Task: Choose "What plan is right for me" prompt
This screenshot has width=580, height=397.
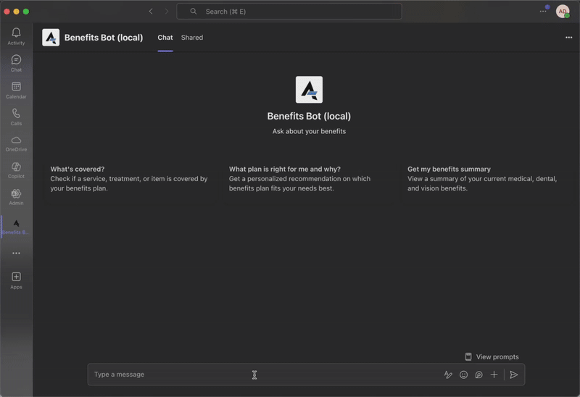Action: click(x=309, y=178)
